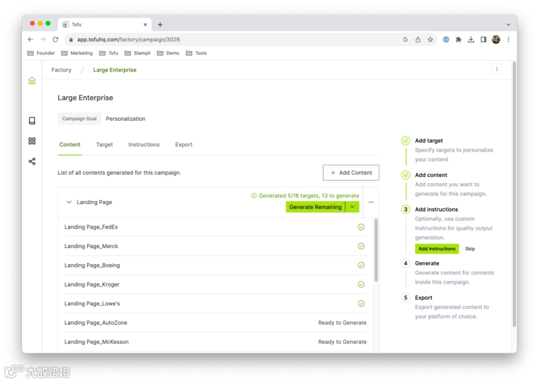Switch to the Target tab
The width and height of the screenshot is (539, 382).
click(104, 145)
